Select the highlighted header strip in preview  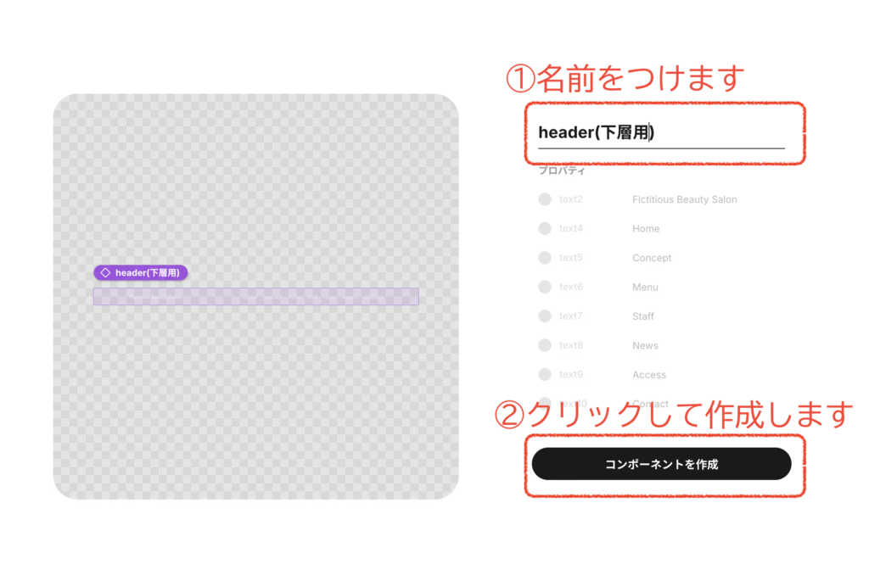pyautogui.click(x=255, y=297)
